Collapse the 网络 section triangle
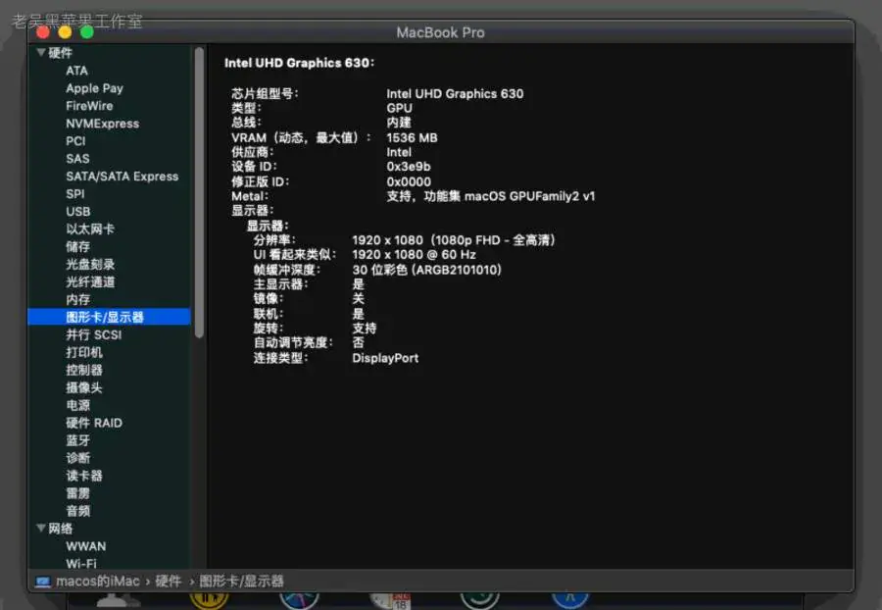The width and height of the screenshot is (882, 610). coord(41,529)
